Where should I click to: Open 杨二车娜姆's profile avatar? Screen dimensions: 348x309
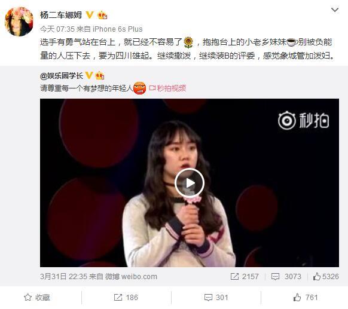pyautogui.click(x=19, y=22)
